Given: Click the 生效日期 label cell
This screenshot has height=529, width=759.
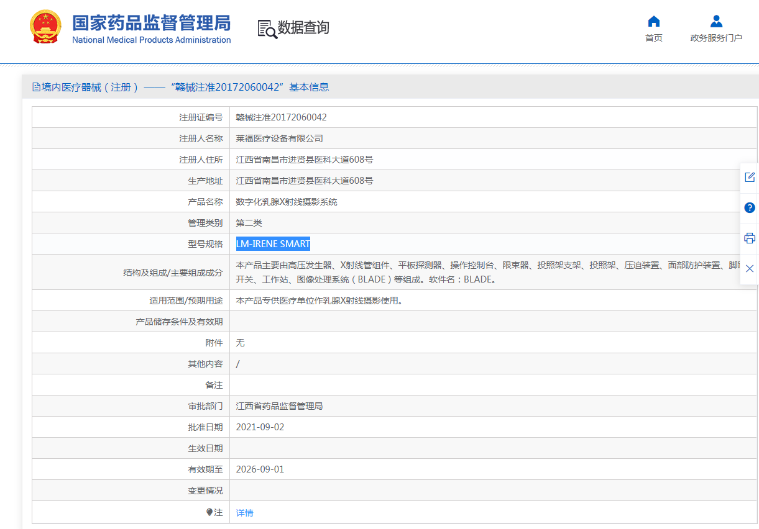Looking at the screenshot, I should (x=131, y=448).
